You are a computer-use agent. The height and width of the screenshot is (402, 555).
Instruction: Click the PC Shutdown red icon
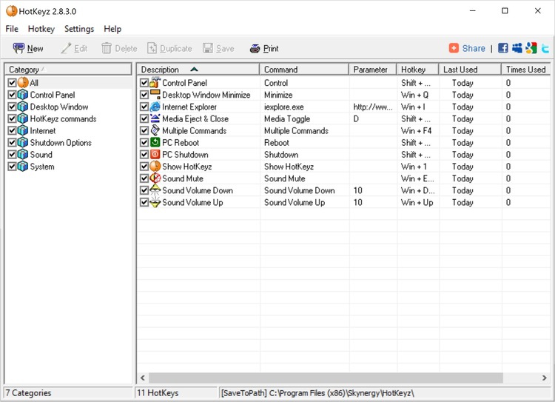click(155, 155)
